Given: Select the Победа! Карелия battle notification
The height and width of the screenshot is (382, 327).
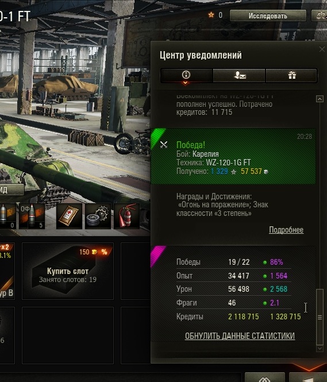Looking at the screenshot, I should [233, 156].
